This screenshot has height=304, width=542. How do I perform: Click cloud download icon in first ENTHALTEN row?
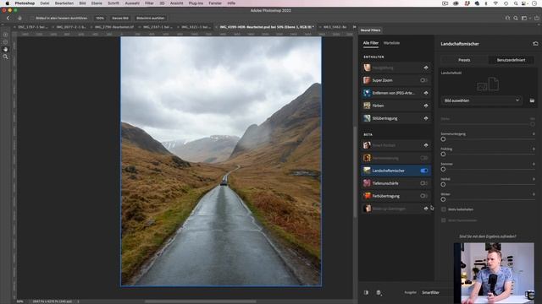point(426,68)
